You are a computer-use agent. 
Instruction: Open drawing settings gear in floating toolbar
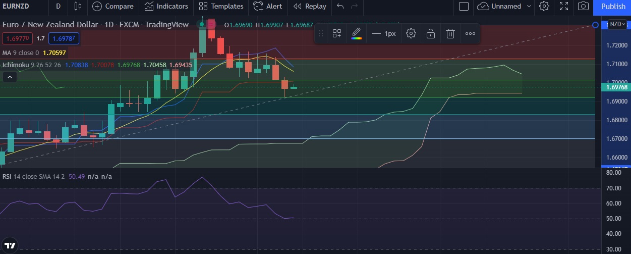(411, 34)
